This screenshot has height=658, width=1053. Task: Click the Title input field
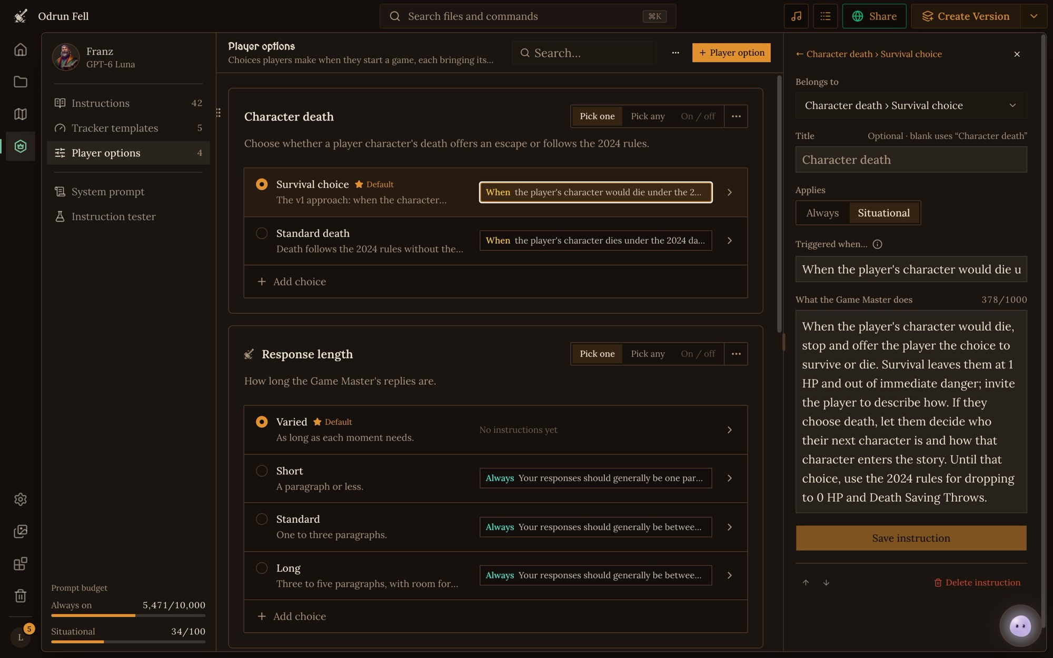click(x=911, y=159)
